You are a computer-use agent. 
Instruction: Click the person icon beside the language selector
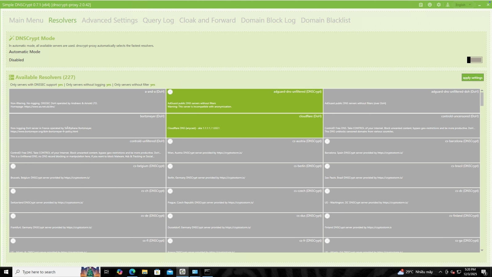447,5
